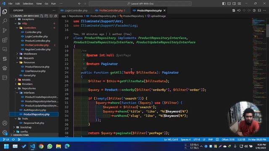Select language mode PHP in status bar

pyautogui.click(x=211, y=140)
